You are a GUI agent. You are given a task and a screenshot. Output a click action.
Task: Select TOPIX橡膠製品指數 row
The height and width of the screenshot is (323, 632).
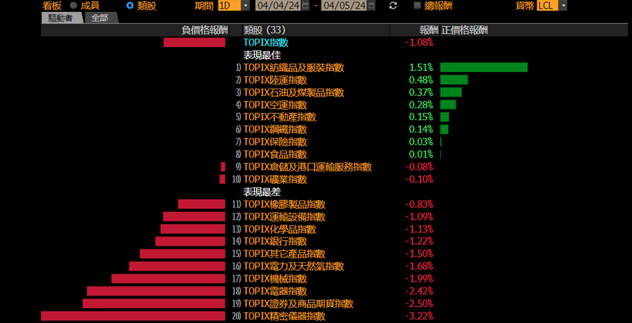click(285, 204)
